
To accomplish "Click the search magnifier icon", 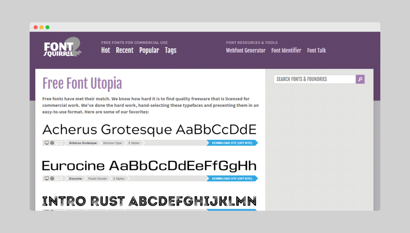I will click(360, 79).
